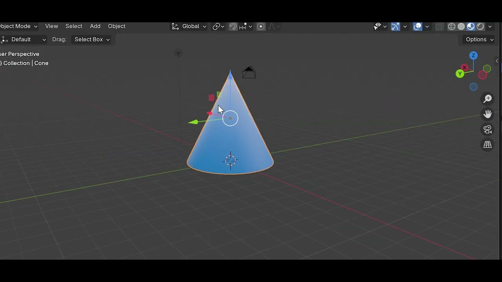Image resolution: width=502 pixels, height=282 pixels.
Task: Click the hand pan view button
Action: coord(487,114)
